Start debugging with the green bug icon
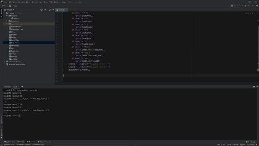Viewport: 259px width, 146px height. coord(246,6)
